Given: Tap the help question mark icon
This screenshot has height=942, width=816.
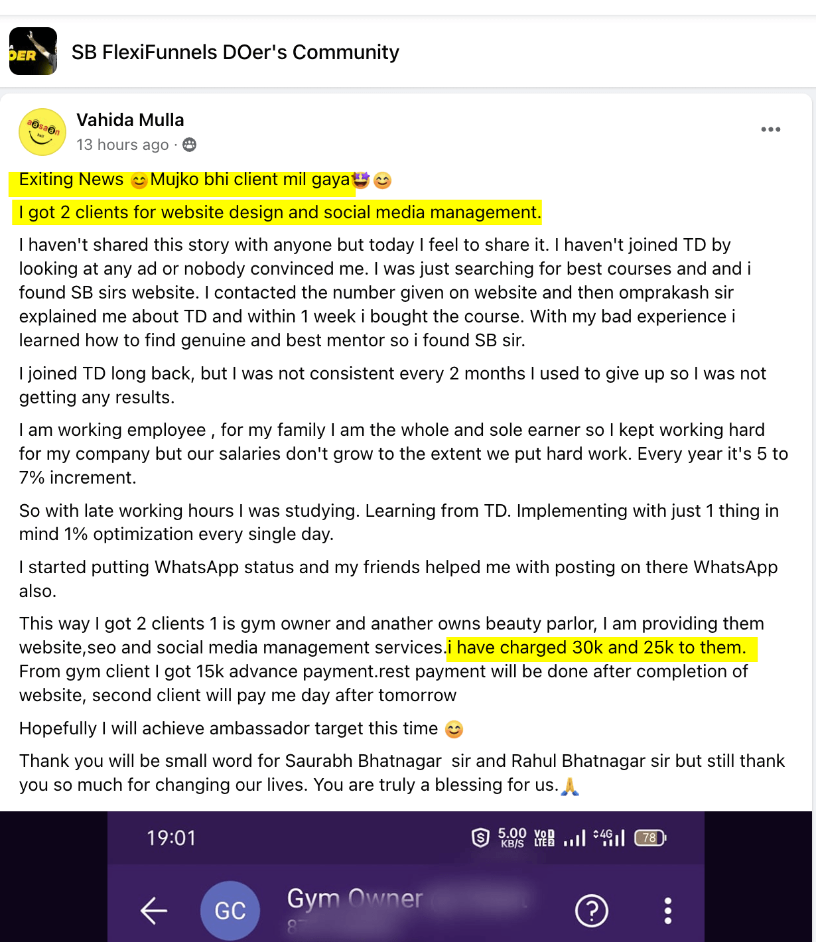Looking at the screenshot, I should 592,910.
